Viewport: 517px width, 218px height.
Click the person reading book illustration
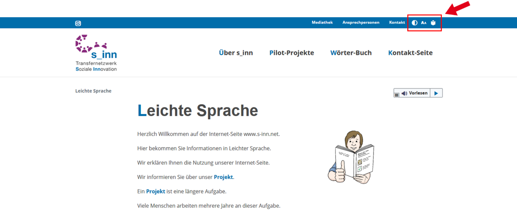click(351, 156)
